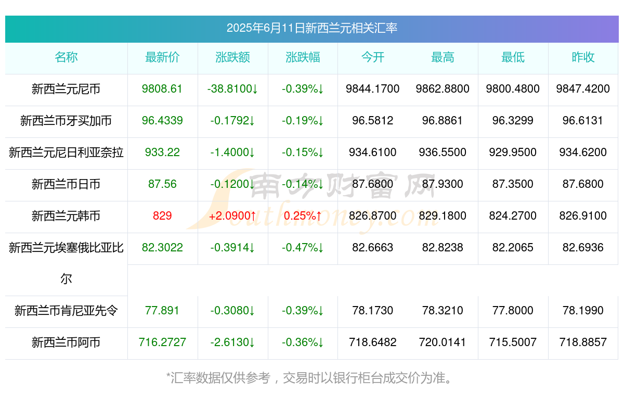624x394 pixels.
Task: Click the row name 新西兰币阿币
Action: click(x=66, y=343)
